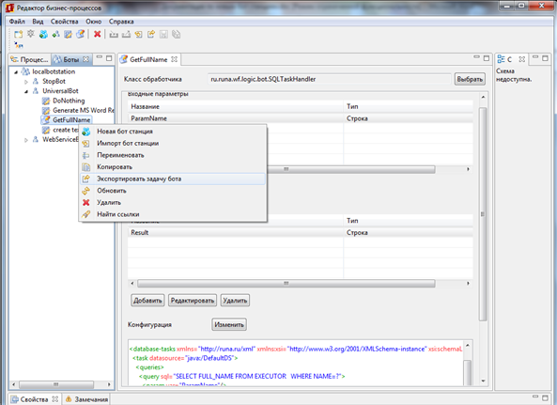
Task: Click the DoNothing task icon in tree
Action: coord(46,101)
